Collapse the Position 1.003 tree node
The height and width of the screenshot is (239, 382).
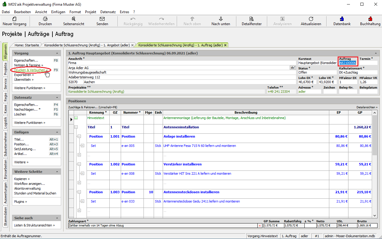pos(79,192)
